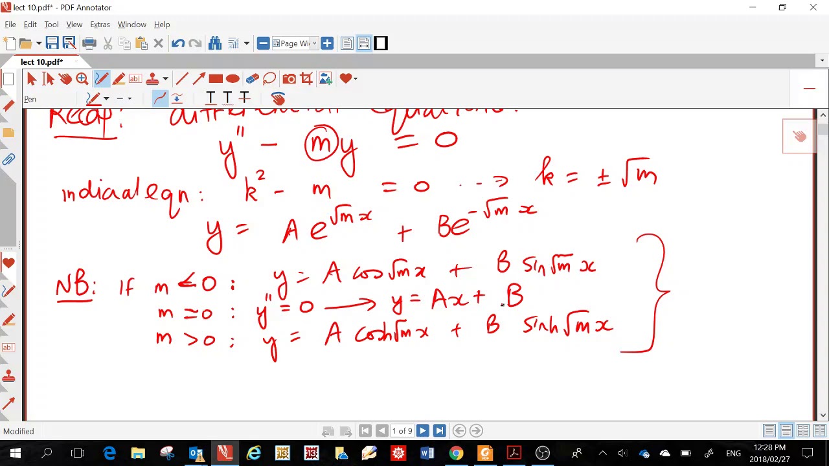Open the document tabs list arrow

click(822, 61)
